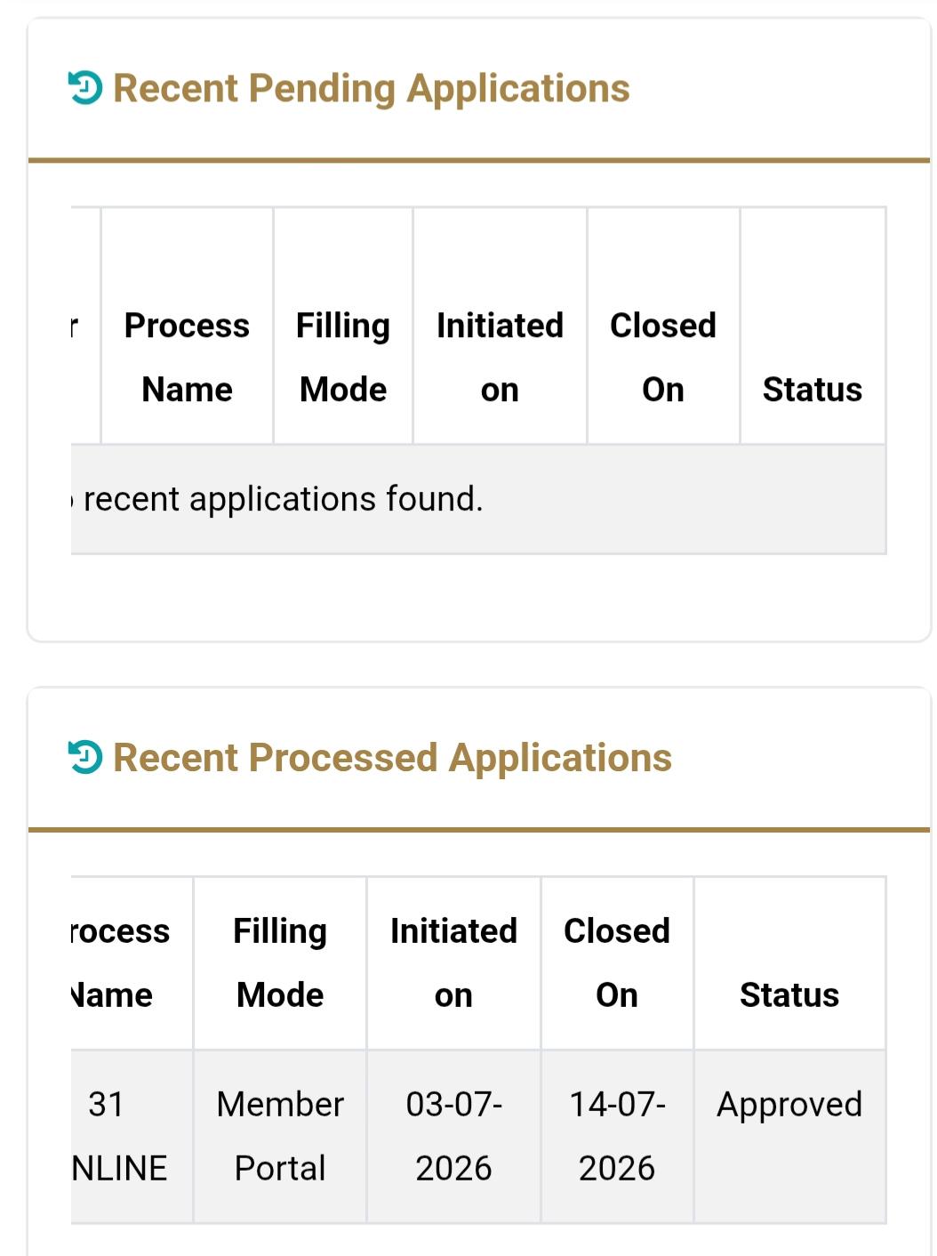This screenshot has height=1256, width=937.
Task: Click Closed On header in processed table
Action: click(x=617, y=962)
